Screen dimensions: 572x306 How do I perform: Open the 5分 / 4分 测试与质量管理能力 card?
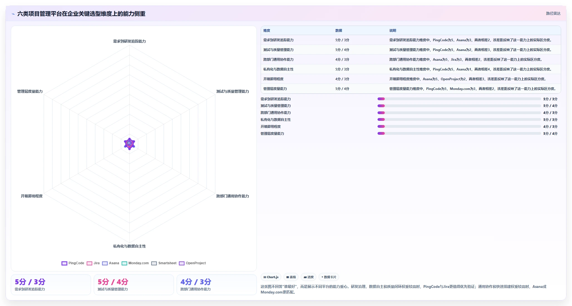tap(134, 285)
